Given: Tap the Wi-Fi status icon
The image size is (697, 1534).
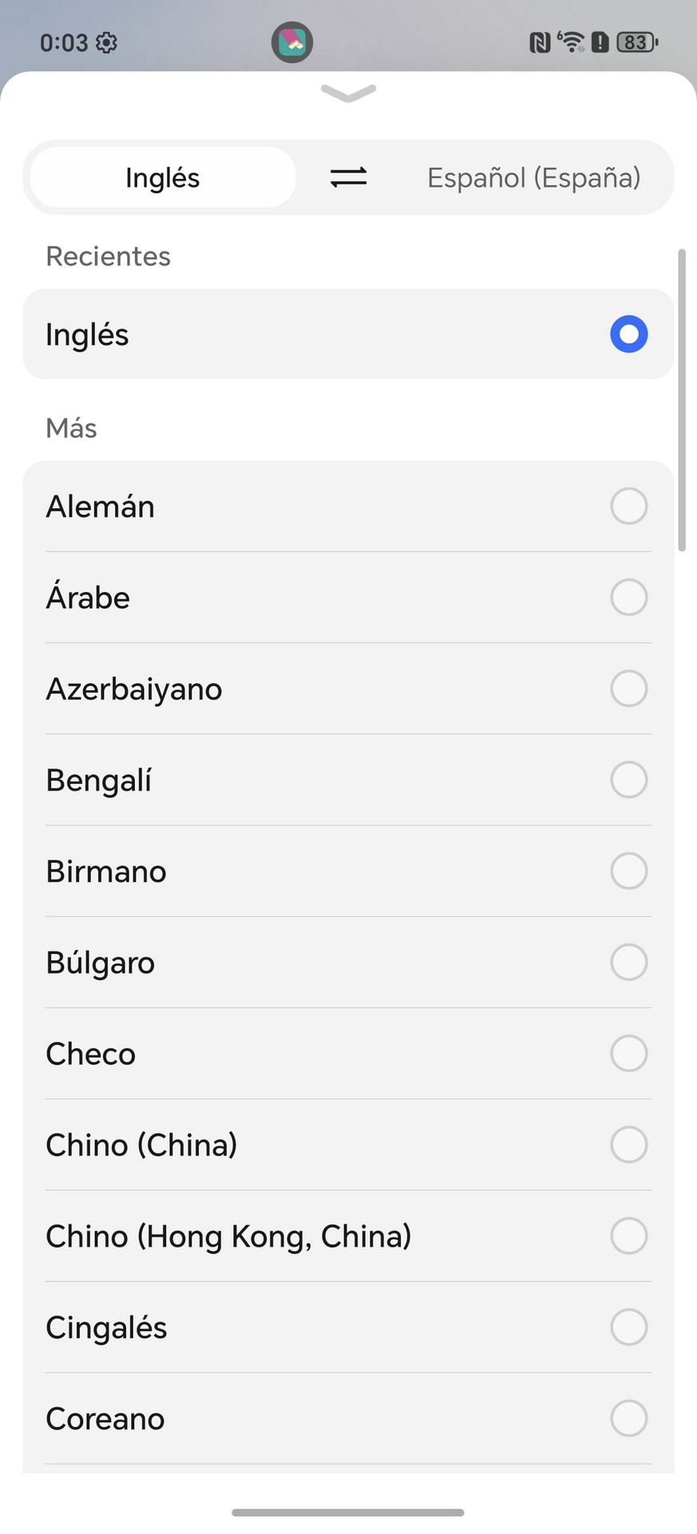Looking at the screenshot, I should click(x=571, y=42).
